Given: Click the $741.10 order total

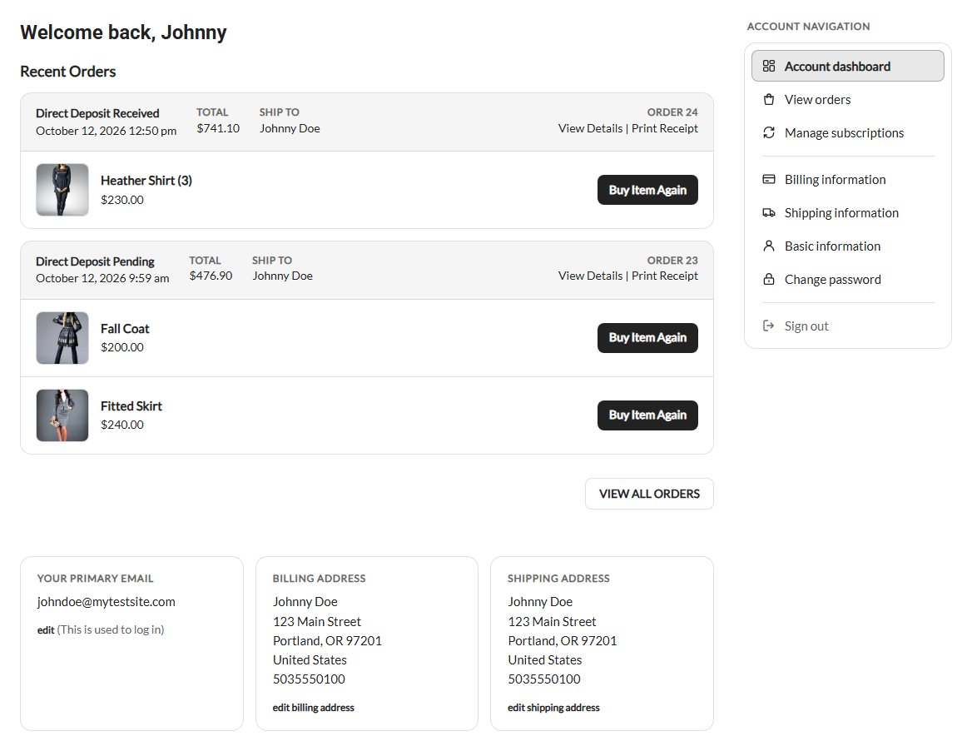Looking at the screenshot, I should coord(218,128).
